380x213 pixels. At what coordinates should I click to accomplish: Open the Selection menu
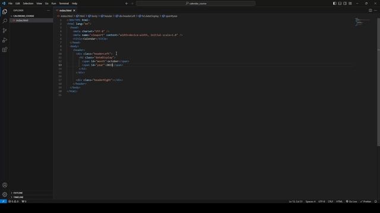pos(28,4)
